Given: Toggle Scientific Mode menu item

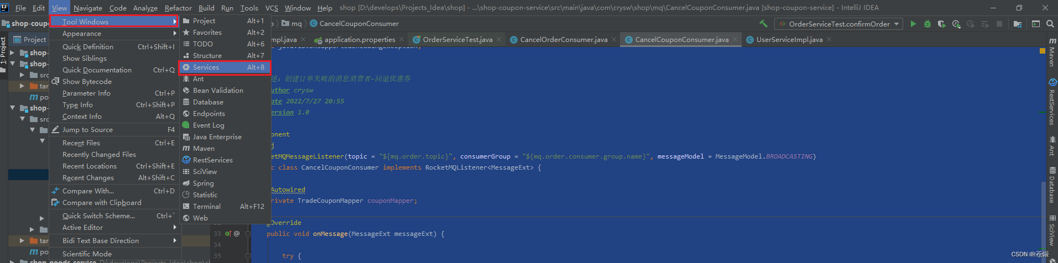Looking at the screenshot, I should click(114, 254).
